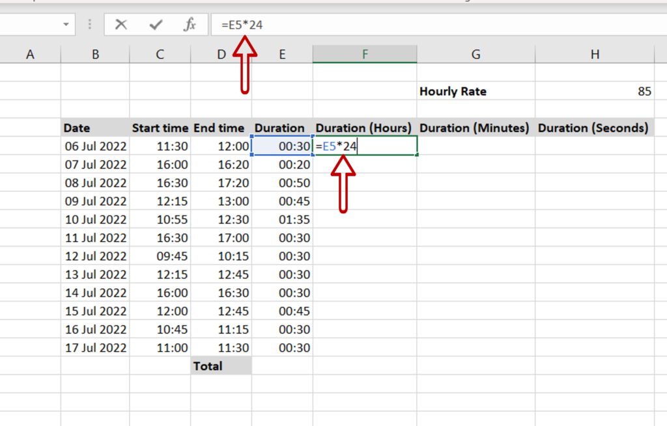Screen dimensions: 667x426
Task: Select the 16 Jul 2022 date cell
Action: click(x=95, y=329)
